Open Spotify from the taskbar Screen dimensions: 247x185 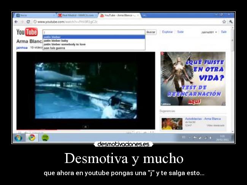coord(45,138)
